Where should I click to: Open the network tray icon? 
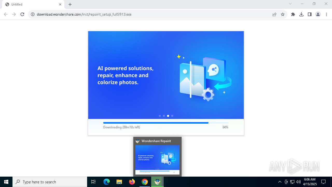click(292, 182)
